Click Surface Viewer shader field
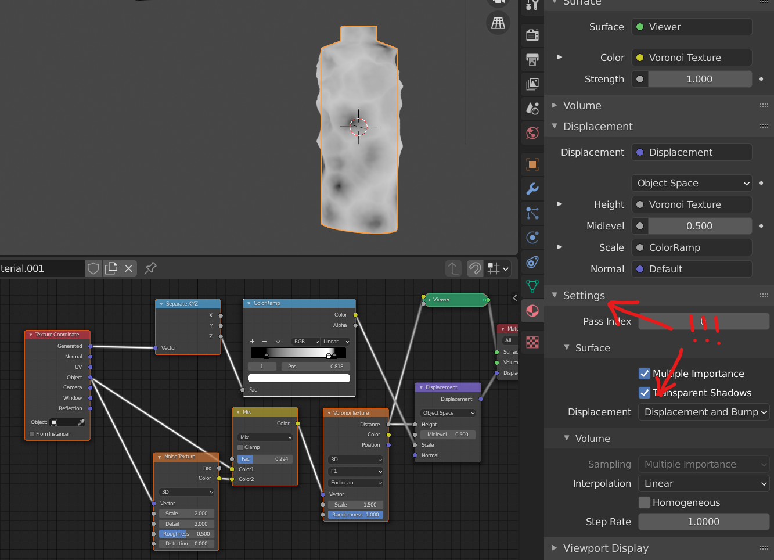The image size is (774, 560). [x=692, y=27]
